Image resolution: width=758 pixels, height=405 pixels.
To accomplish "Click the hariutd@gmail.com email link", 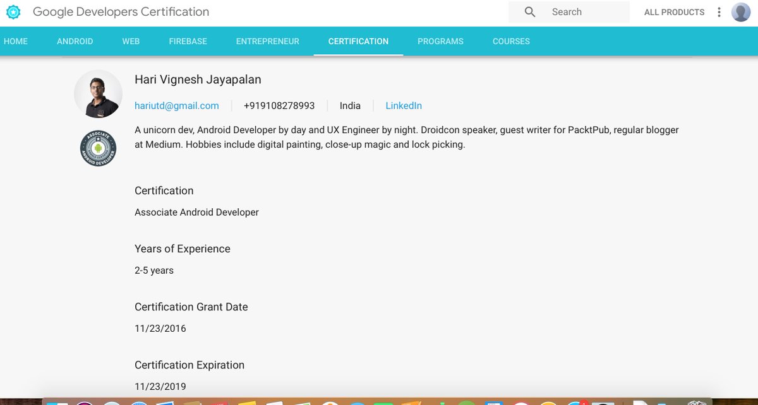I will click(177, 105).
